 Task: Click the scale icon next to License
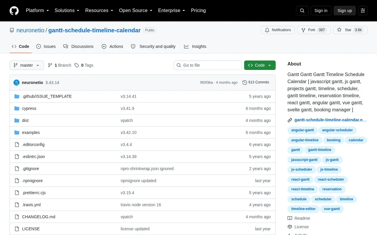click(290, 227)
